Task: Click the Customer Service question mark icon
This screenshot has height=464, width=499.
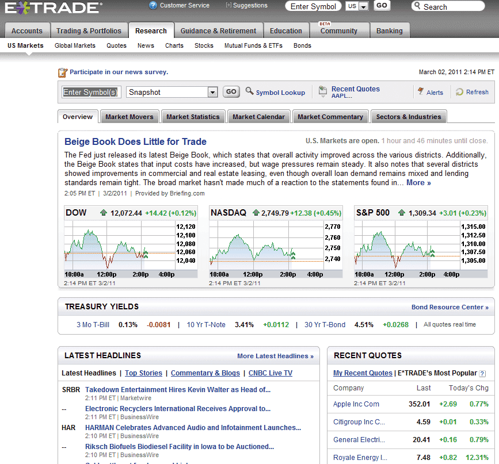Action: (153, 5)
